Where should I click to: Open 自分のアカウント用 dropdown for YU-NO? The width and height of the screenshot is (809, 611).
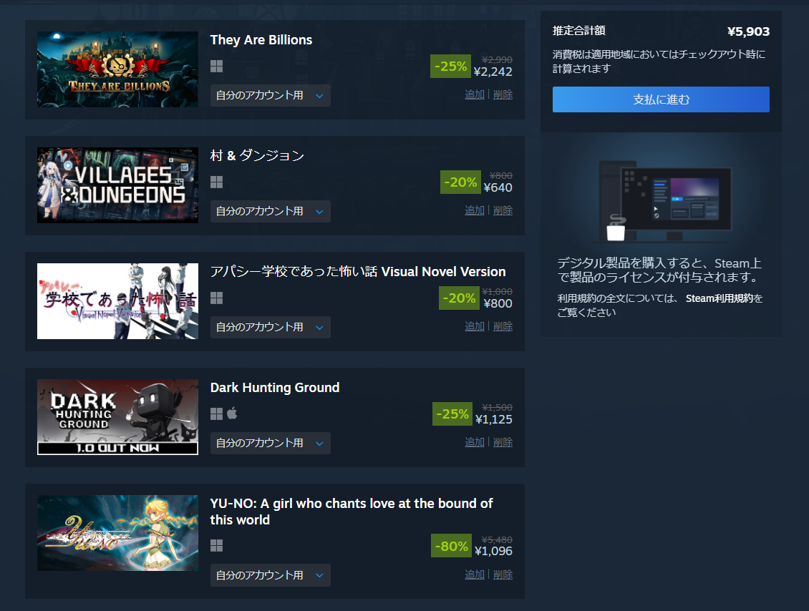[x=271, y=575]
